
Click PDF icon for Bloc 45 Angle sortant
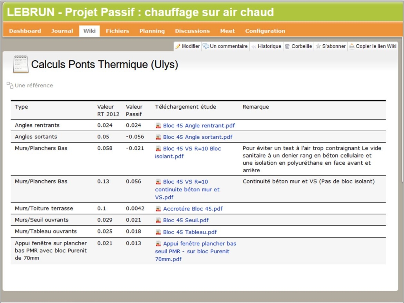pos(158,137)
